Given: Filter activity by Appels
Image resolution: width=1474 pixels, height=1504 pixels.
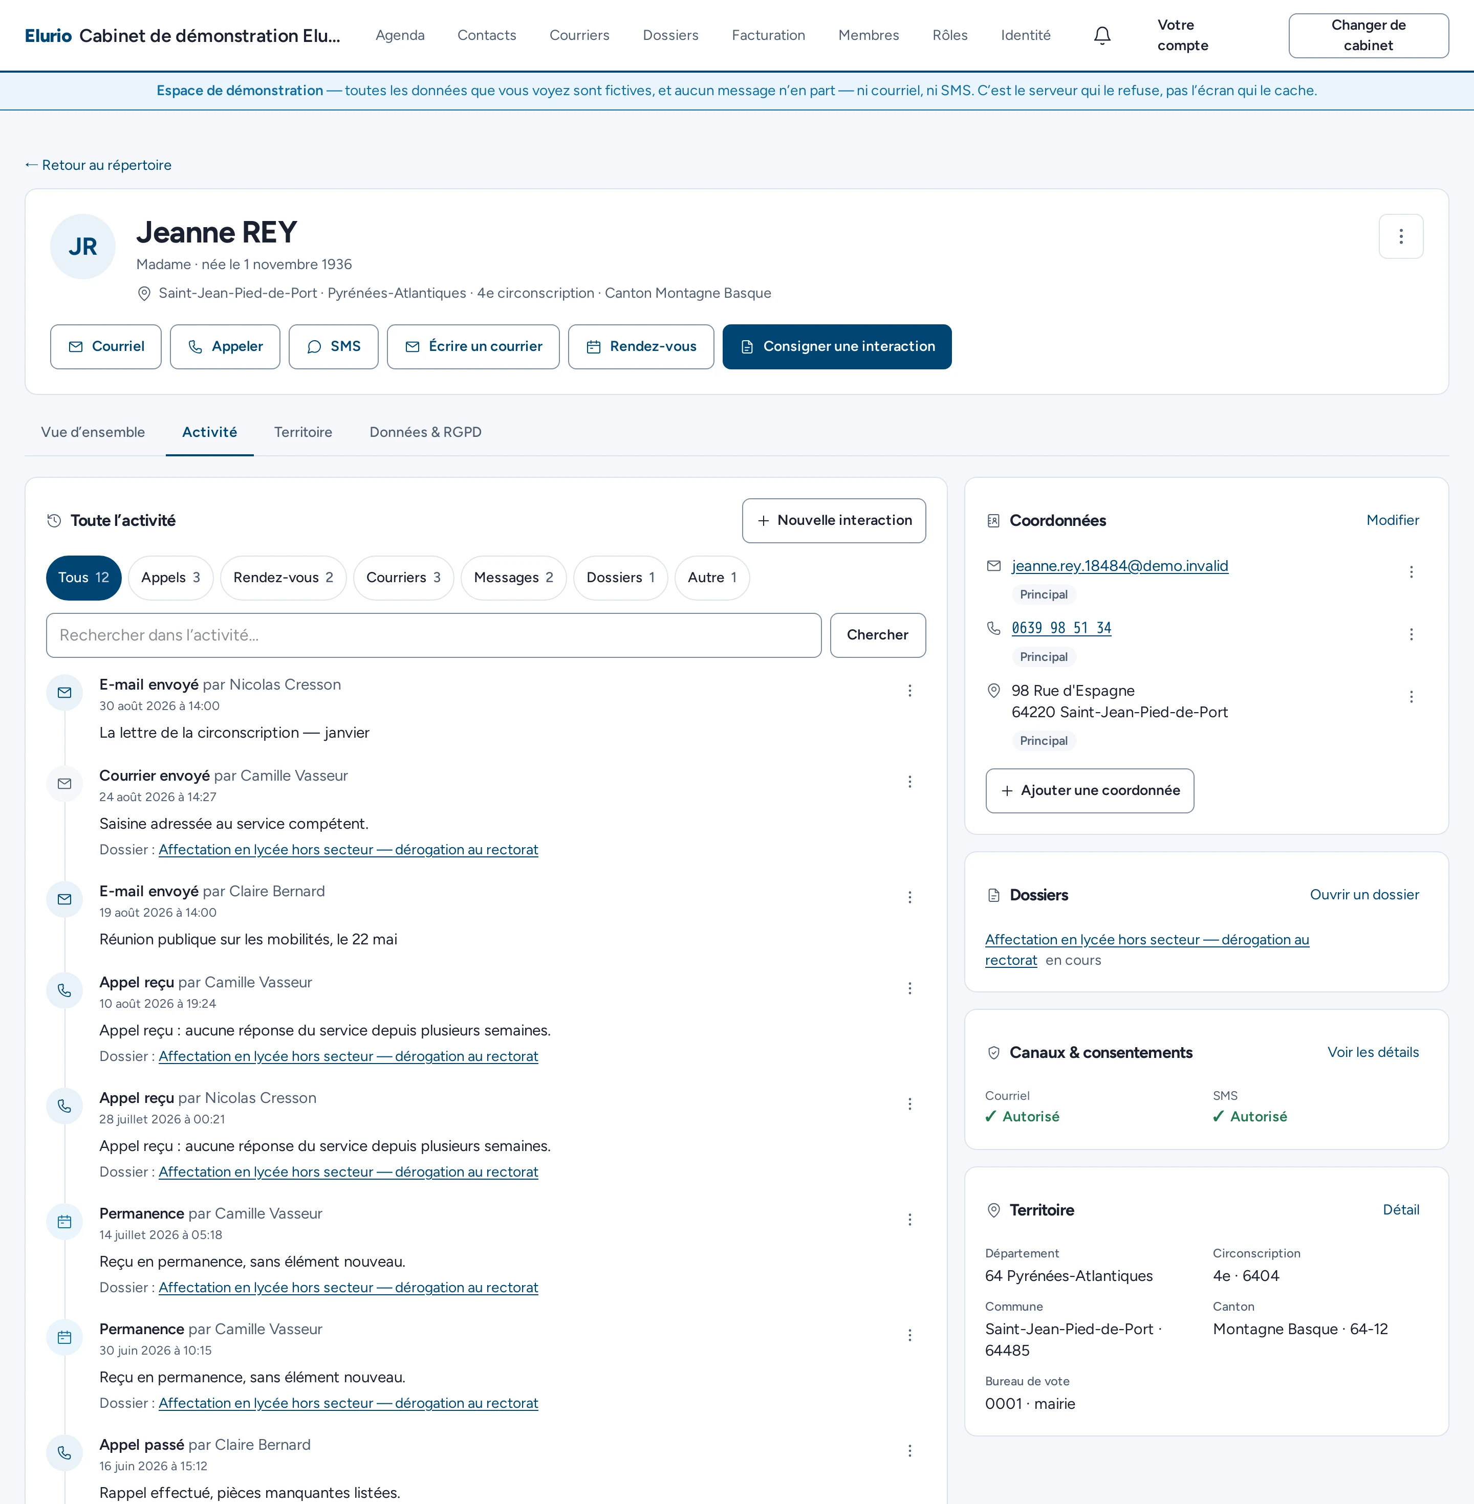Looking at the screenshot, I should 171,578.
